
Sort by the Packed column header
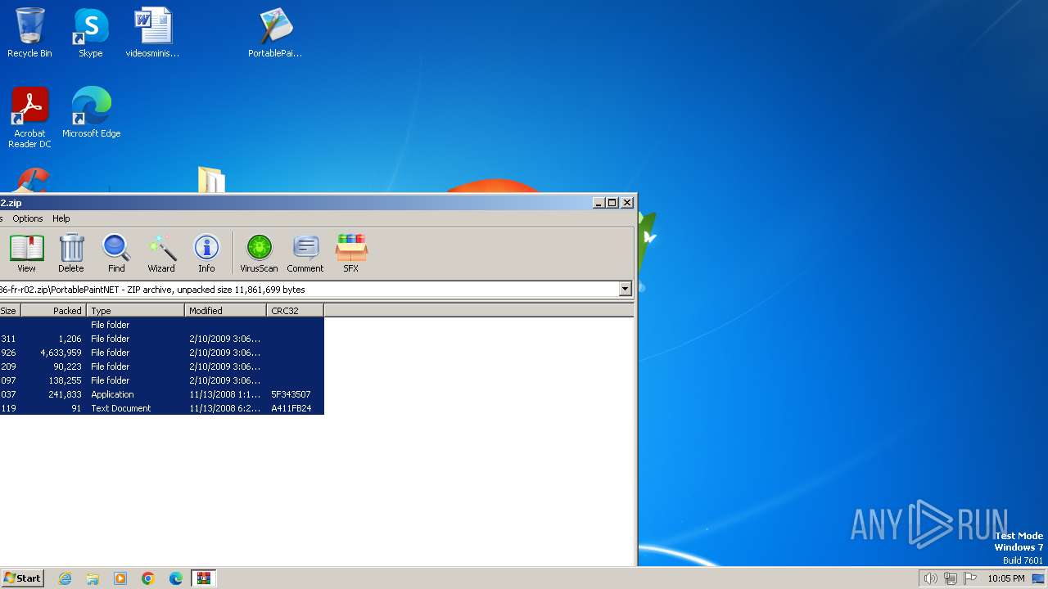click(x=53, y=311)
